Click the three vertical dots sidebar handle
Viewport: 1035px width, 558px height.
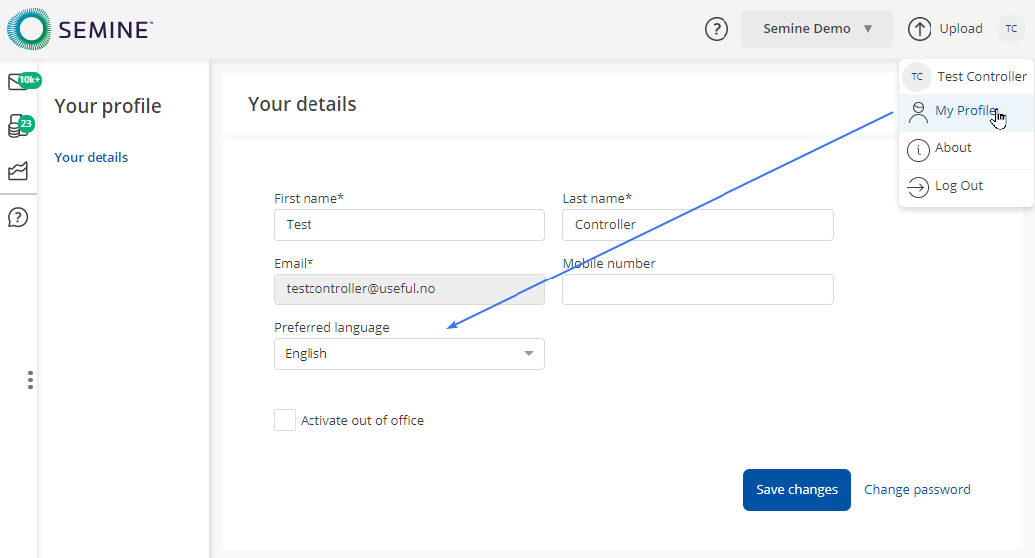click(31, 380)
